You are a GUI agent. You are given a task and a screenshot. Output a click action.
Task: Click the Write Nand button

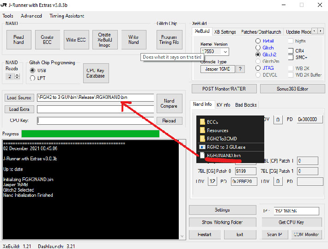134,40
